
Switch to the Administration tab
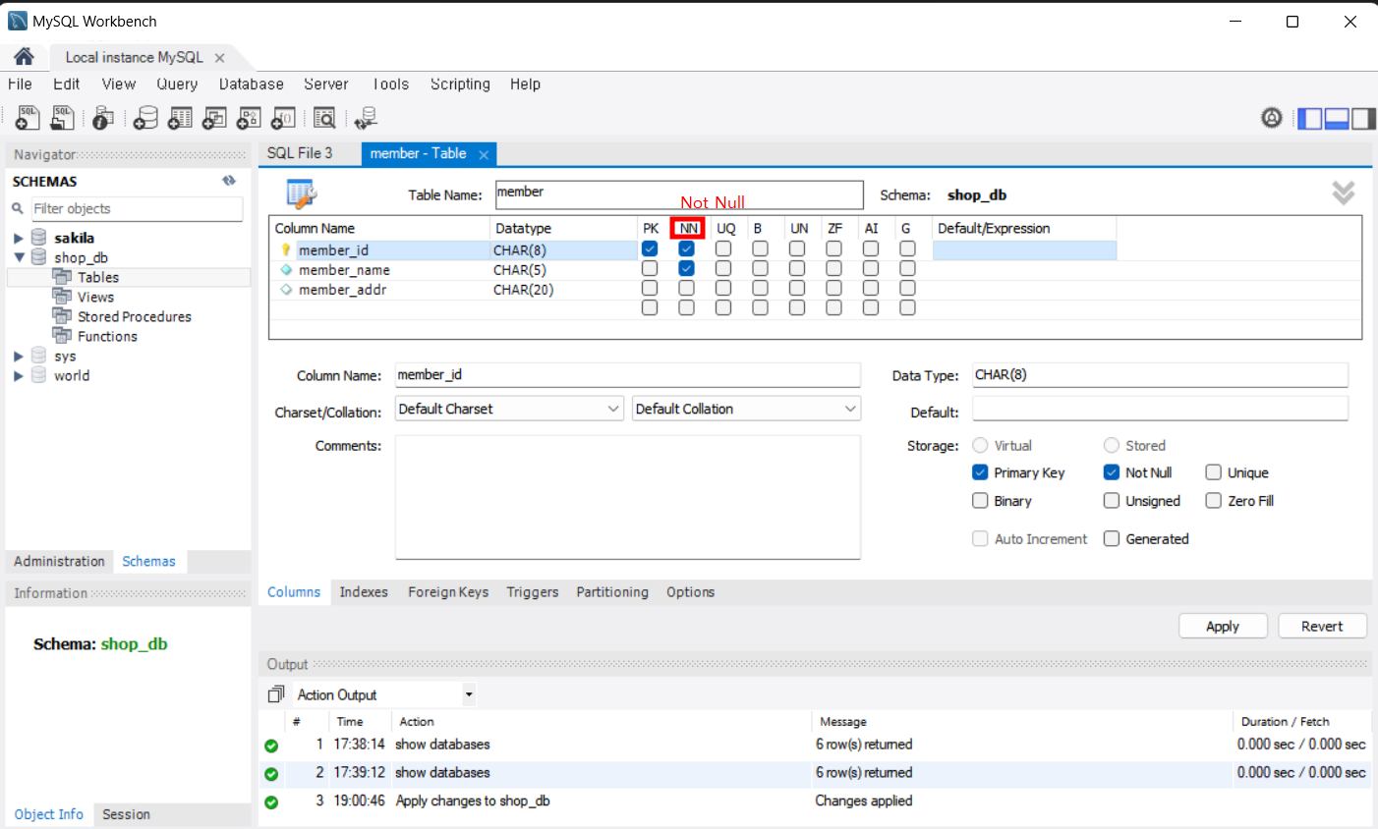59,561
